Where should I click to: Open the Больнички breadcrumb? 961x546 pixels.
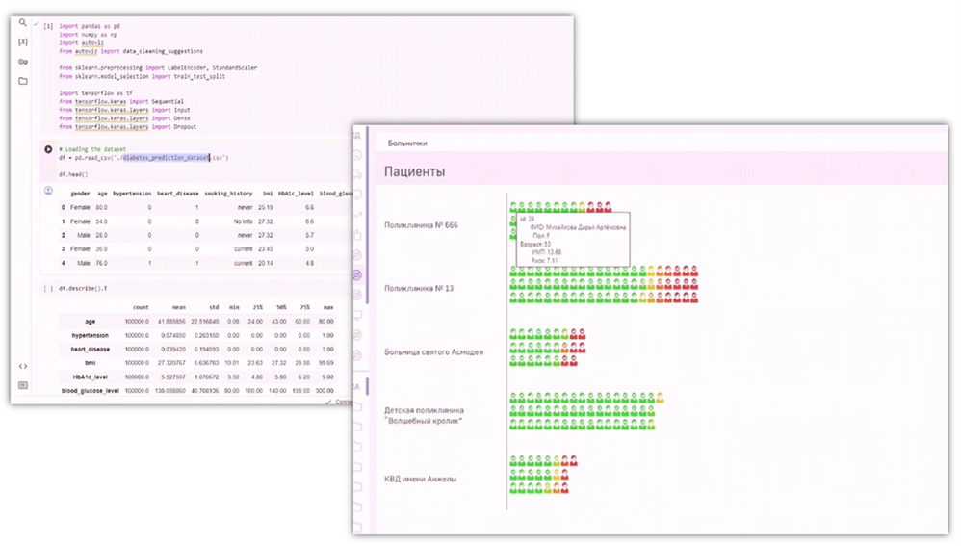coord(407,143)
